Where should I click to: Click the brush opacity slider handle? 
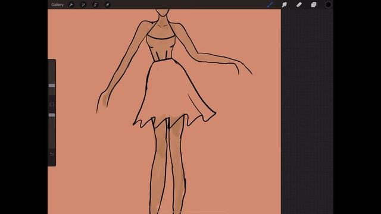[x=52, y=115]
